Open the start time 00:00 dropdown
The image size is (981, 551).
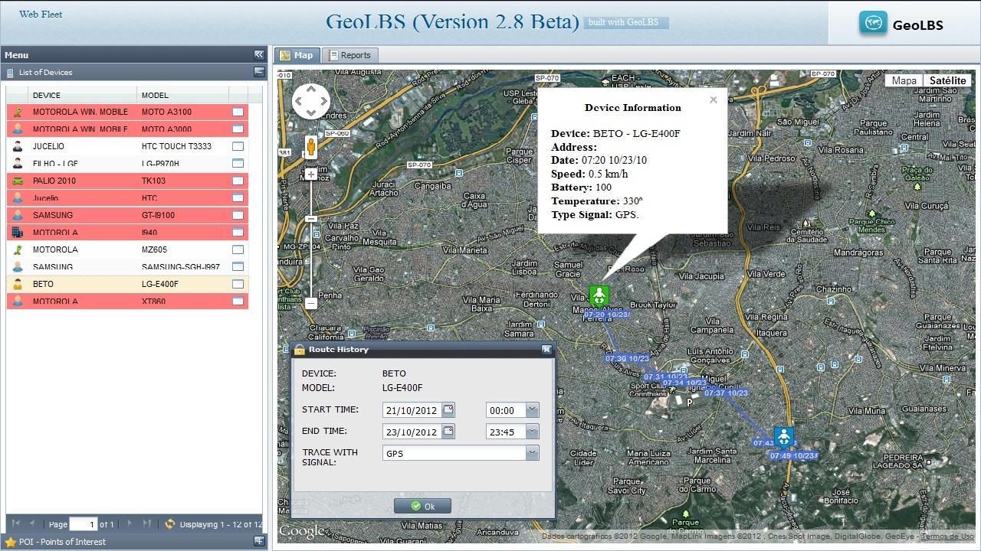pyautogui.click(x=532, y=410)
